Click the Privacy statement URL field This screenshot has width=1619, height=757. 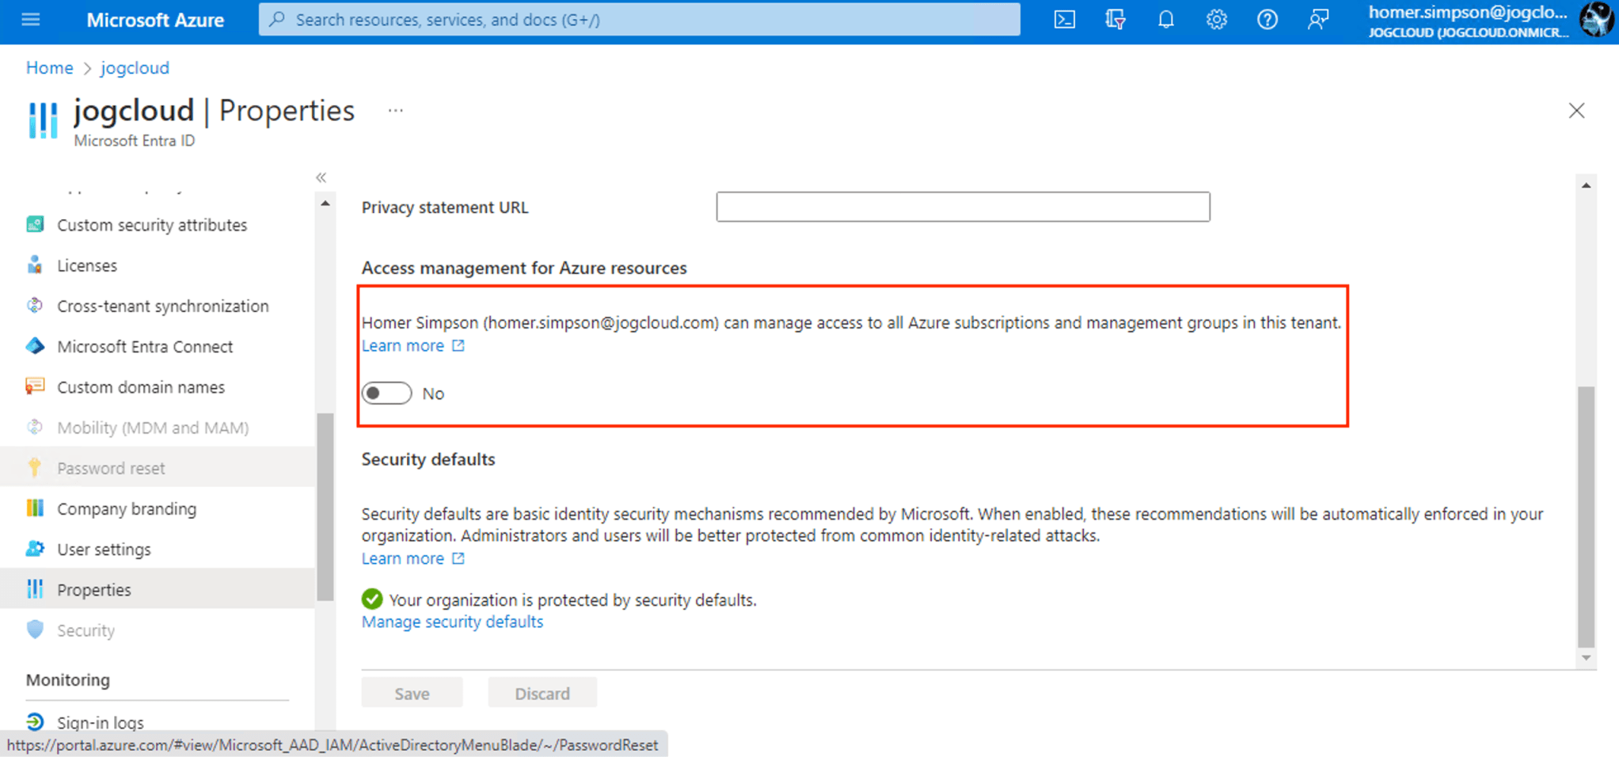963,207
